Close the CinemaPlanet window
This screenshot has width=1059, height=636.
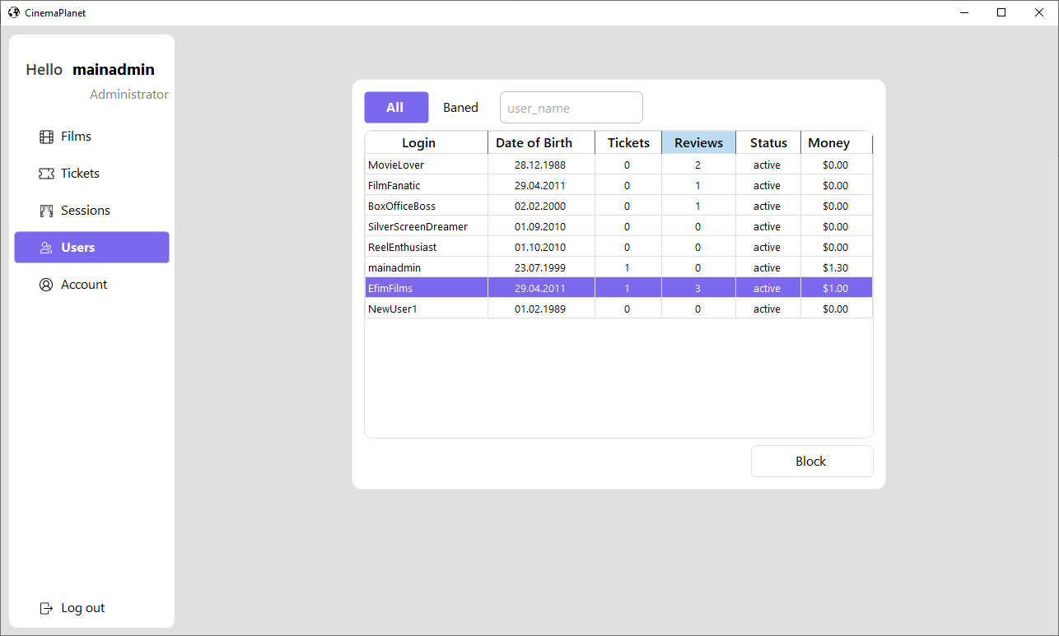click(1039, 12)
